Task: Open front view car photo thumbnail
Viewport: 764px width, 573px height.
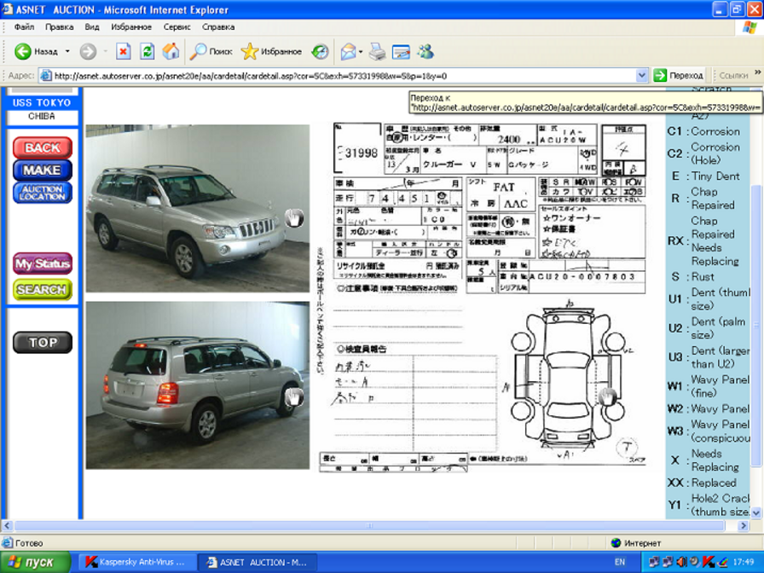Action: 198,209
